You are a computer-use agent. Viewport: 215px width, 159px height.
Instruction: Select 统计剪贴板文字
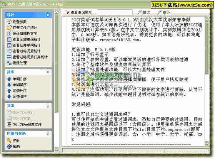[25, 34]
